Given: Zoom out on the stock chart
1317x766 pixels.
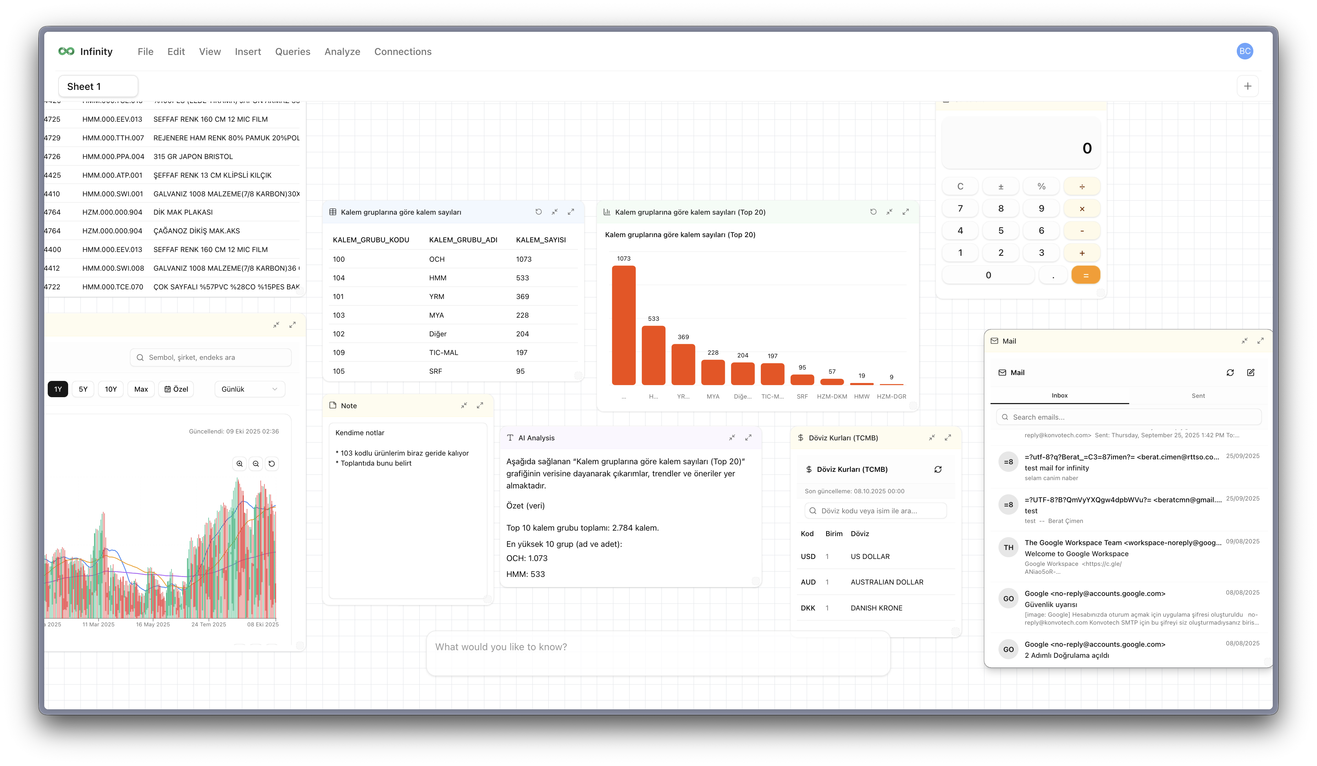Looking at the screenshot, I should (256, 464).
